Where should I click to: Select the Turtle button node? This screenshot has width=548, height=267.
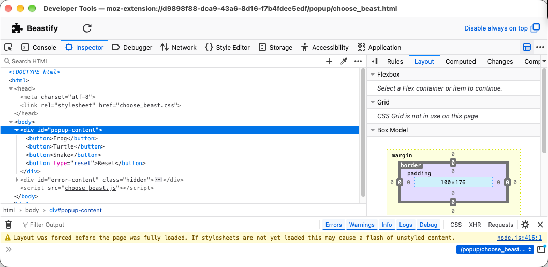point(65,146)
